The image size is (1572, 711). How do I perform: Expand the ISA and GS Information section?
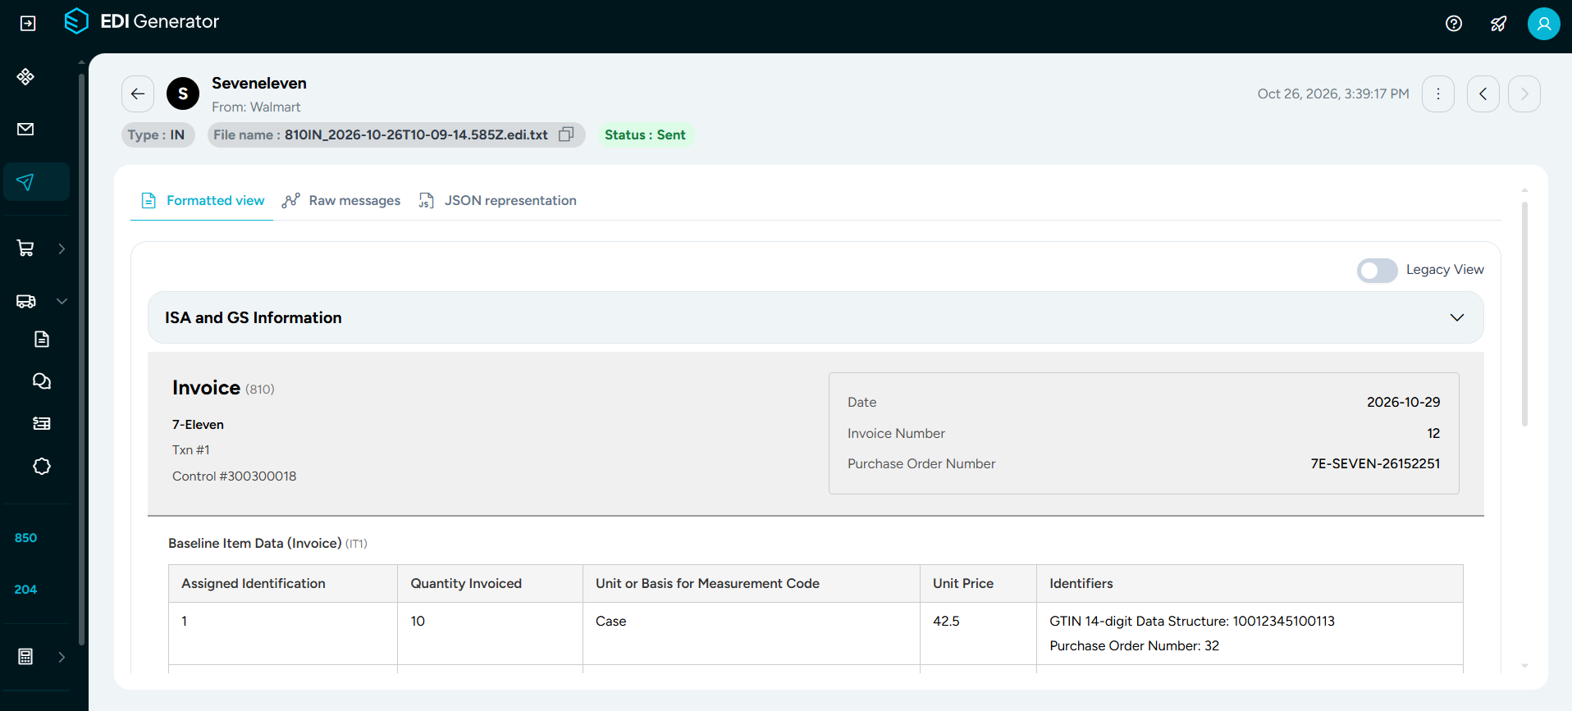816,317
